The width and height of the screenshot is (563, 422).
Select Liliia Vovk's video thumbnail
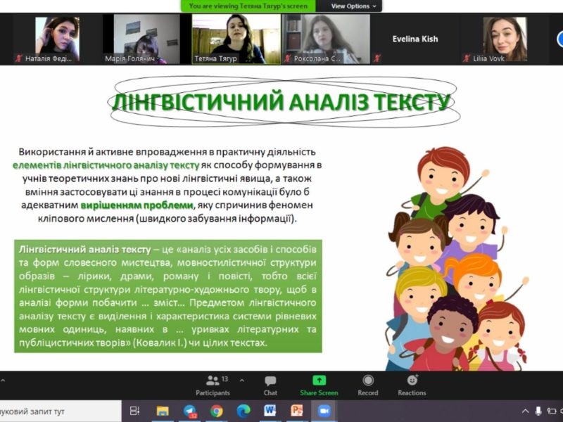click(505, 39)
